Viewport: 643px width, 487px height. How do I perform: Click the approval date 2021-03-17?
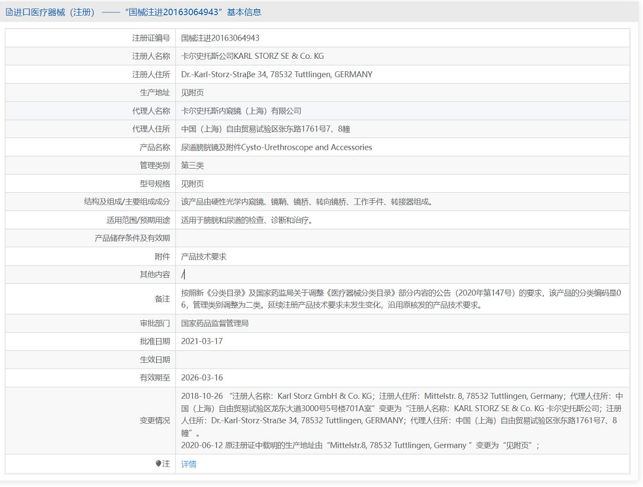(202, 341)
